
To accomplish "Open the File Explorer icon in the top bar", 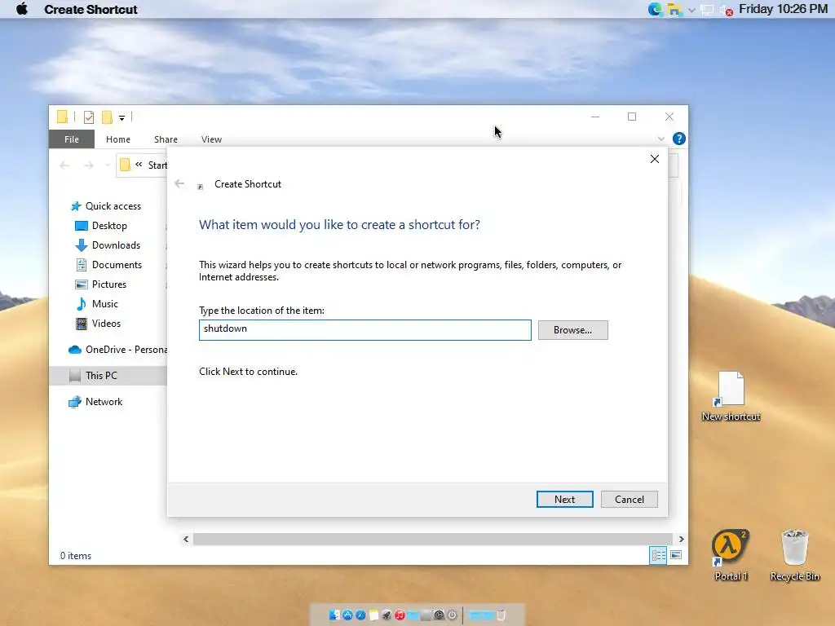I will tap(674, 10).
